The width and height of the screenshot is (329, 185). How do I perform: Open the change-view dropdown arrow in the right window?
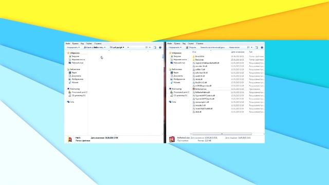(251, 48)
